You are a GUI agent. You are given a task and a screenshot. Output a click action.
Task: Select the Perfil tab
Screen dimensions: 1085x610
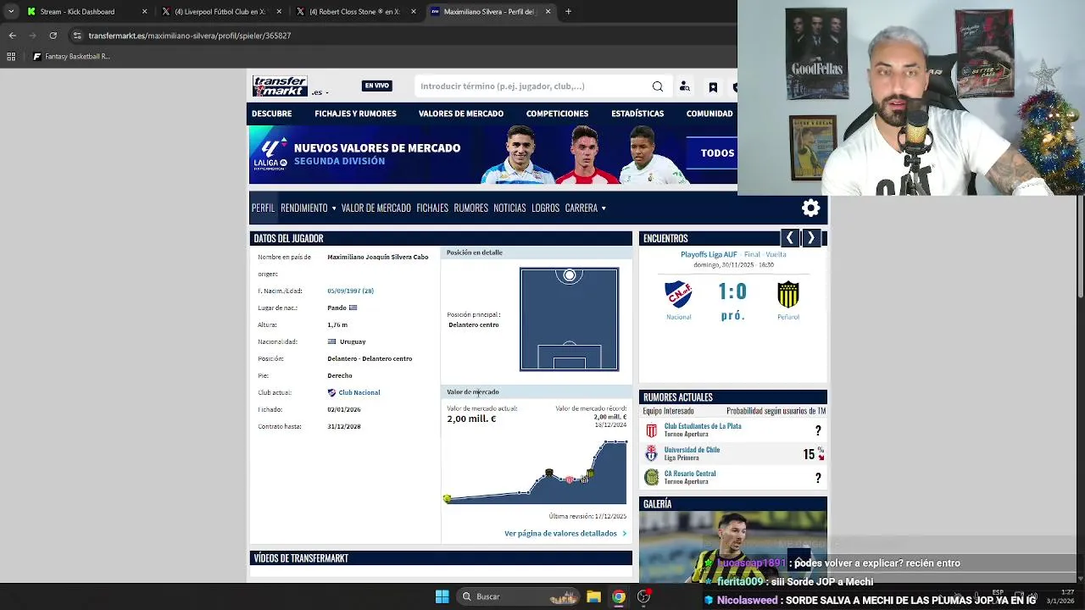(x=263, y=208)
